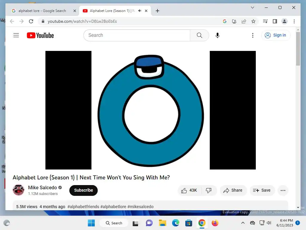Go back to previous page
306x230 pixels.
[12, 21]
